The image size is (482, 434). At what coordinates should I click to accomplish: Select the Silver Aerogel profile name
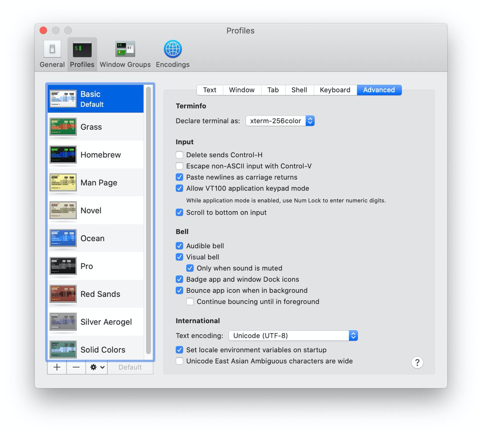coord(106,322)
